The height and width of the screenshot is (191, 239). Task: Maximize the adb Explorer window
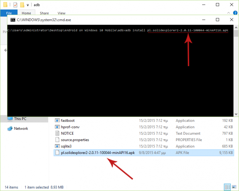217,5
